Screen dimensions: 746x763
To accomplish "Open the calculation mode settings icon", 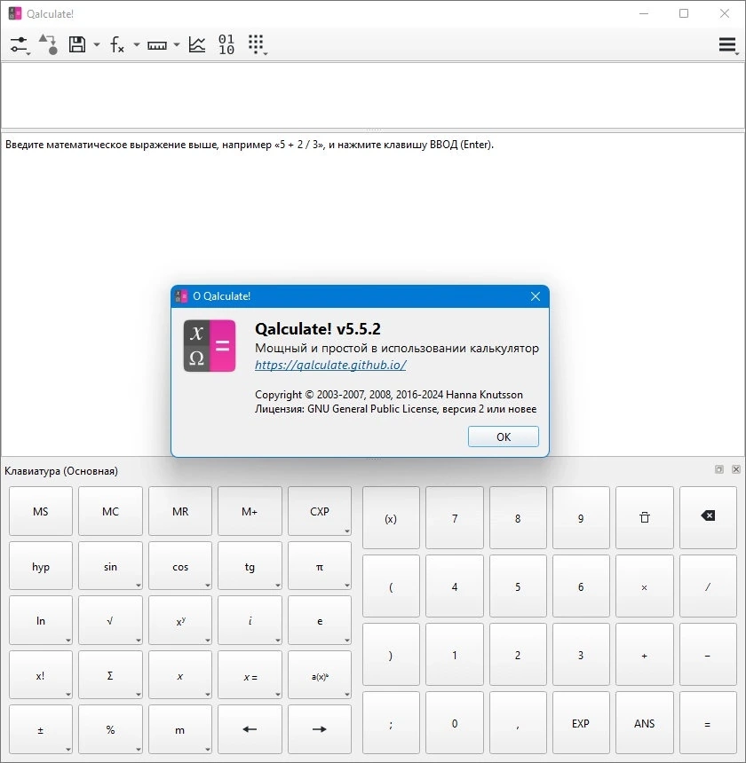I will (20, 44).
